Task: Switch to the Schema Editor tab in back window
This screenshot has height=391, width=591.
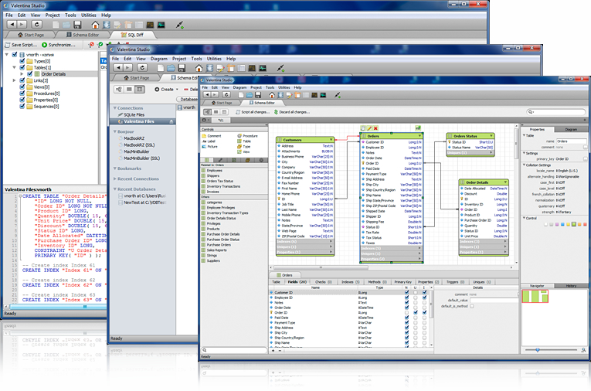Action: click(x=83, y=35)
